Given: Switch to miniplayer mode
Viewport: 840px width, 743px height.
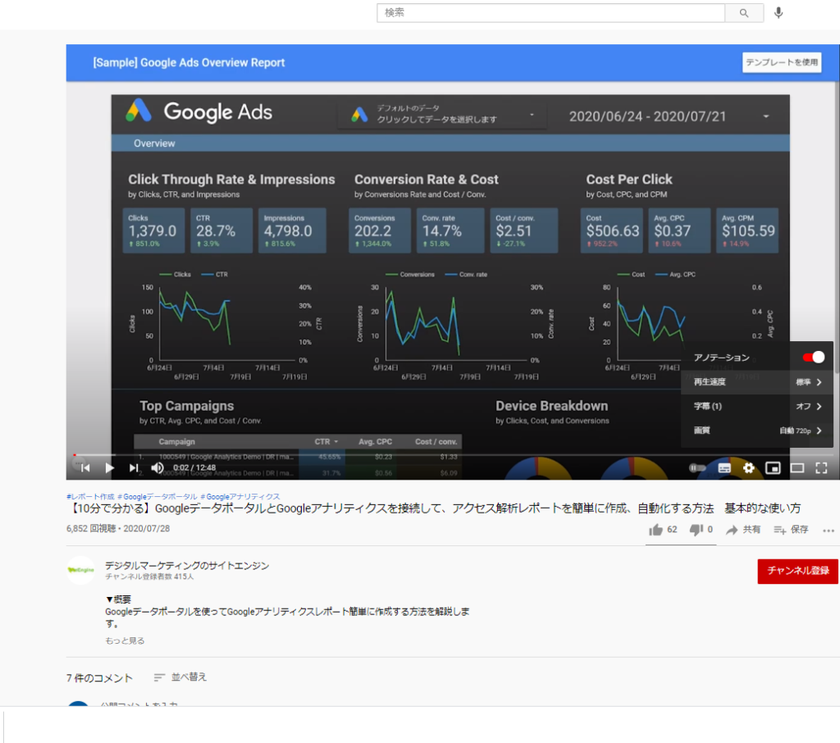Looking at the screenshot, I should coord(773,467).
